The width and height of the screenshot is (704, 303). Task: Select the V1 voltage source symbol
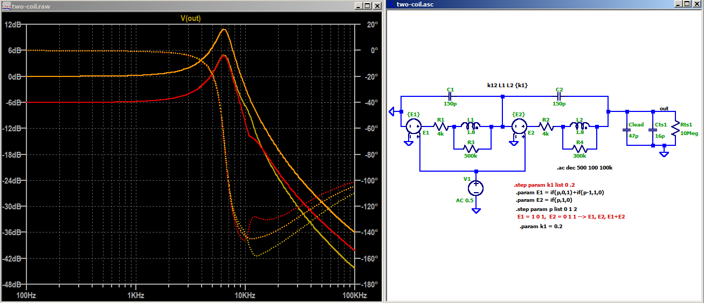tap(476, 188)
